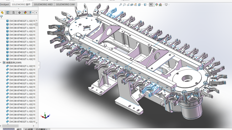Switch to the 模型 bottom tab
232x130 pixels.
(19, 129)
